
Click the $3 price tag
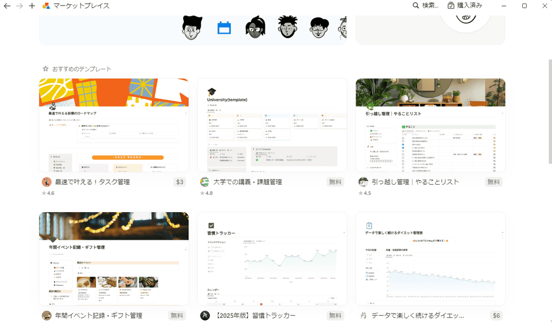[180, 182]
